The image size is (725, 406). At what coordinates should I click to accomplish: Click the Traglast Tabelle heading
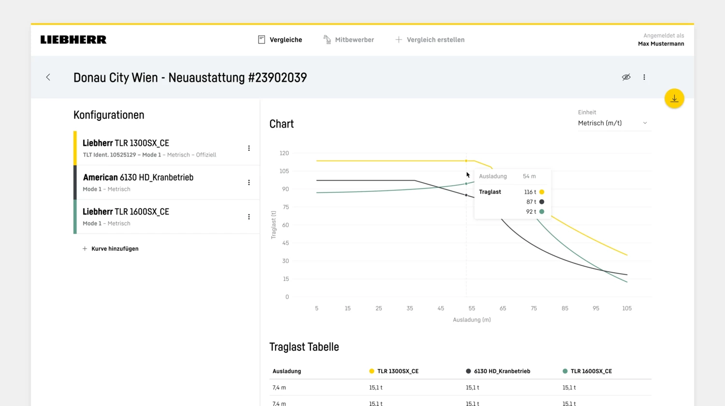(304, 347)
